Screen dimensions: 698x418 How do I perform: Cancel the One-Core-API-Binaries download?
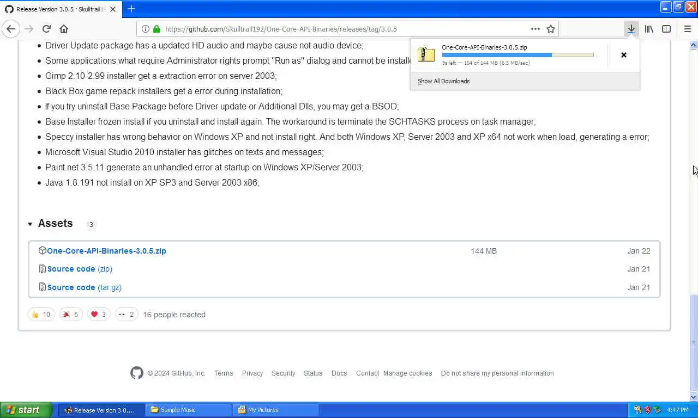pos(624,55)
